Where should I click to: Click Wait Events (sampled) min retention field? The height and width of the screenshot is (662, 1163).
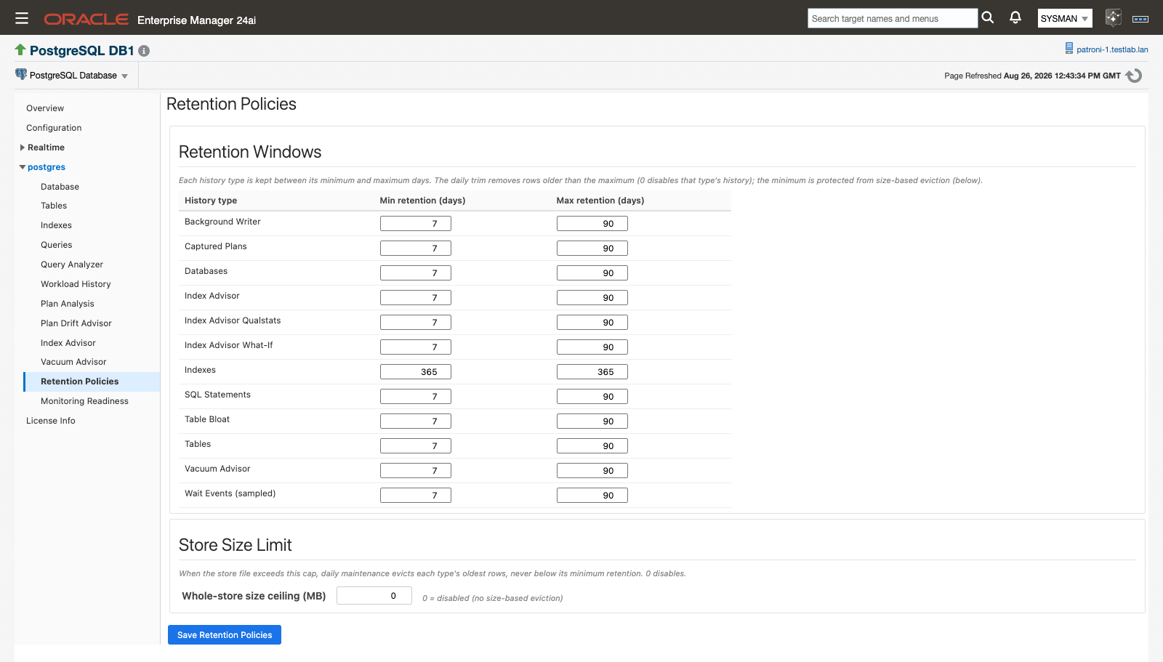[x=416, y=496]
